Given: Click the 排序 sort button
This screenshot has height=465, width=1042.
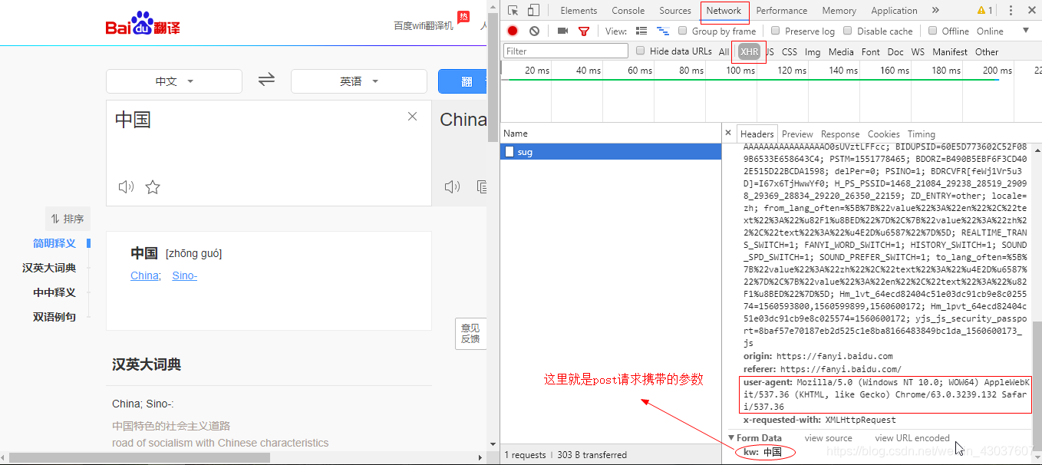Looking at the screenshot, I should [68, 219].
